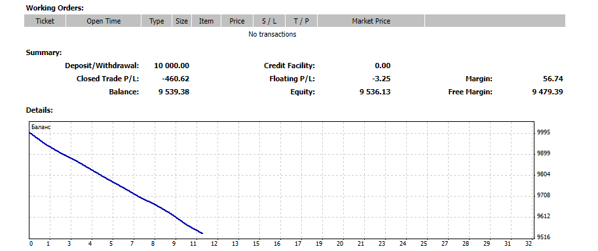Select the closed P/L value -460.62
This screenshot has height=251, width=598.
176,79
